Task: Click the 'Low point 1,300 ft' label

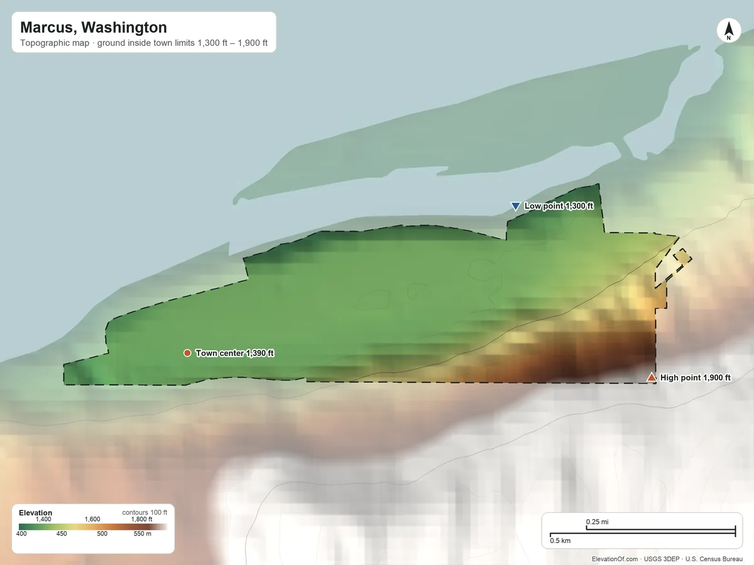Action: coord(559,206)
